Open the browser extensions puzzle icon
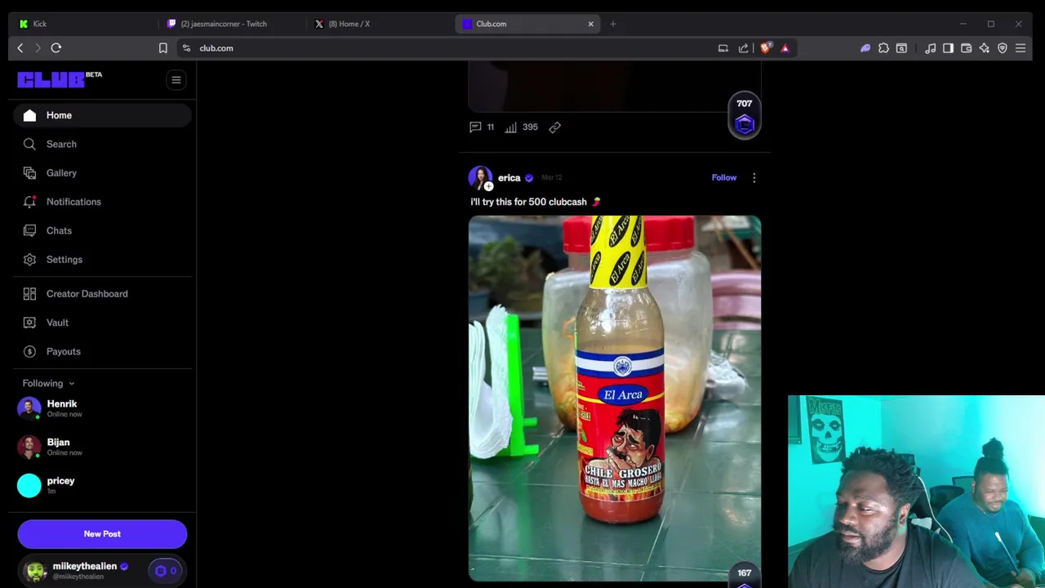 883,48
